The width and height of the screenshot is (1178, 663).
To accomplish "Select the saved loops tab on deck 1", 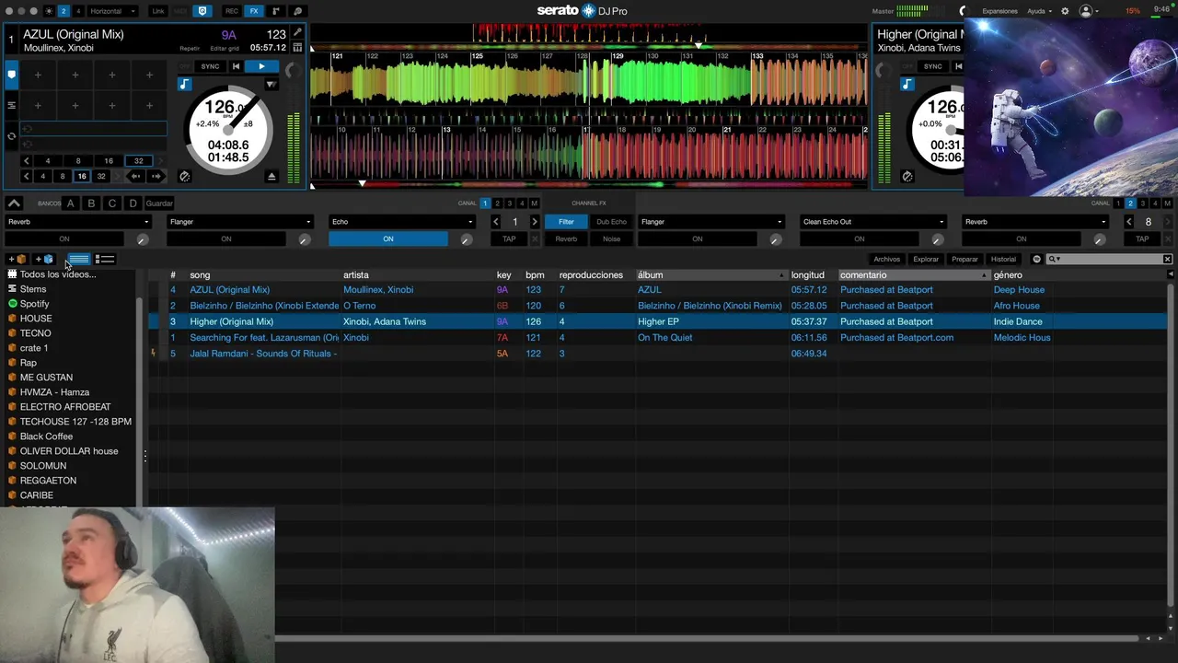I will [x=12, y=105].
